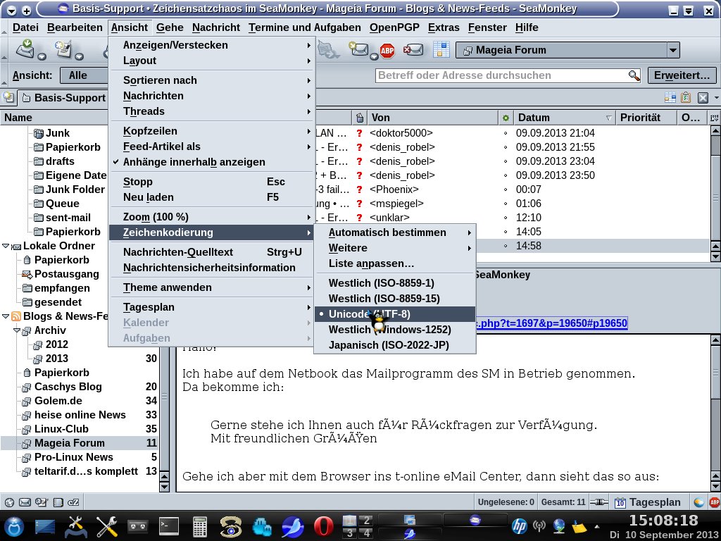Sort by Von column header
Viewport: 721px width, 541px height.
coord(432,118)
